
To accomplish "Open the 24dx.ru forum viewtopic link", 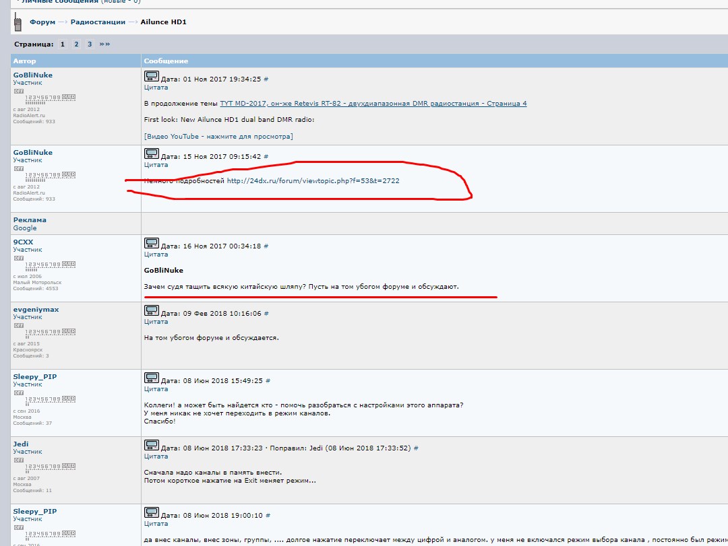I will click(x=313, y=181).
